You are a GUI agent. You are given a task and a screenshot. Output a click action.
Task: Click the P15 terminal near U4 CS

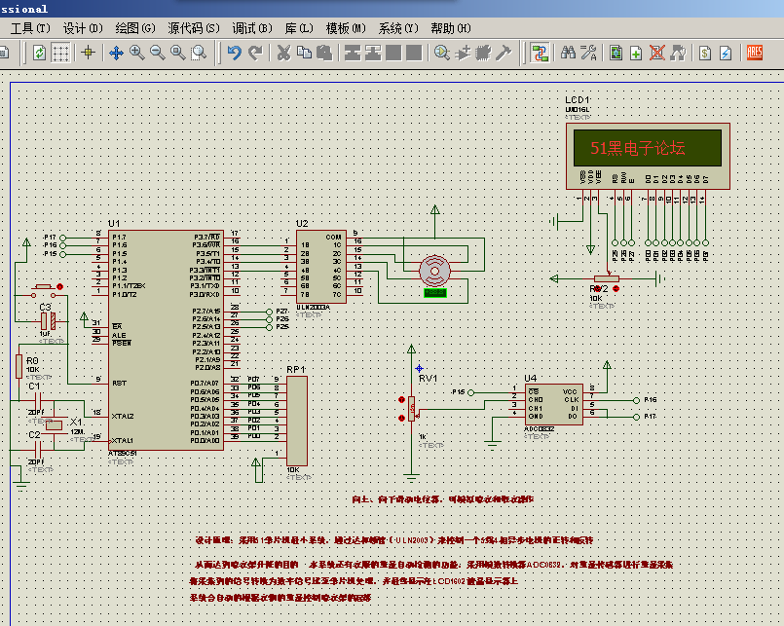click(470, 392)
